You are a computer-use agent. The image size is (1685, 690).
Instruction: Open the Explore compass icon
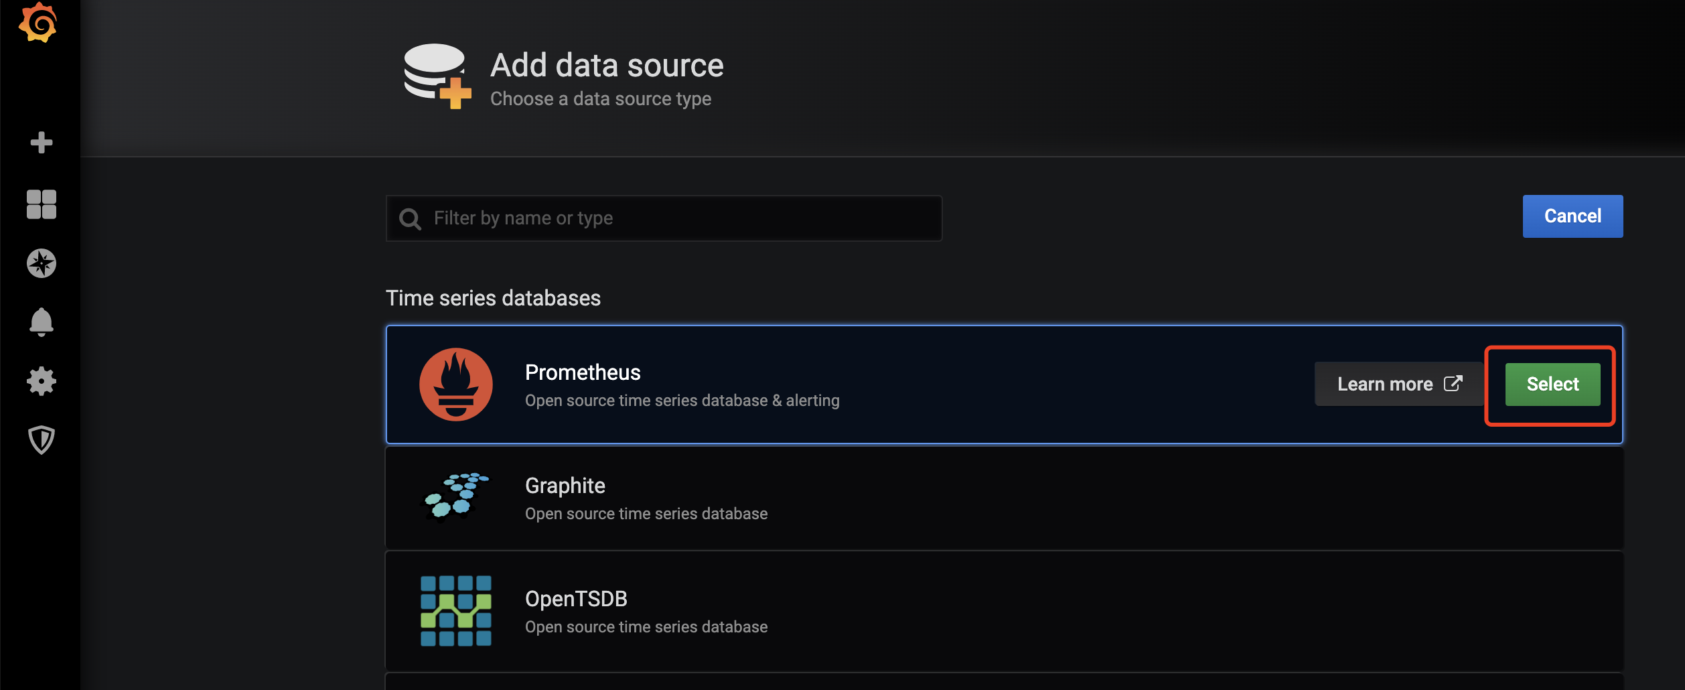pyautogui.click(x=42, y=263)
